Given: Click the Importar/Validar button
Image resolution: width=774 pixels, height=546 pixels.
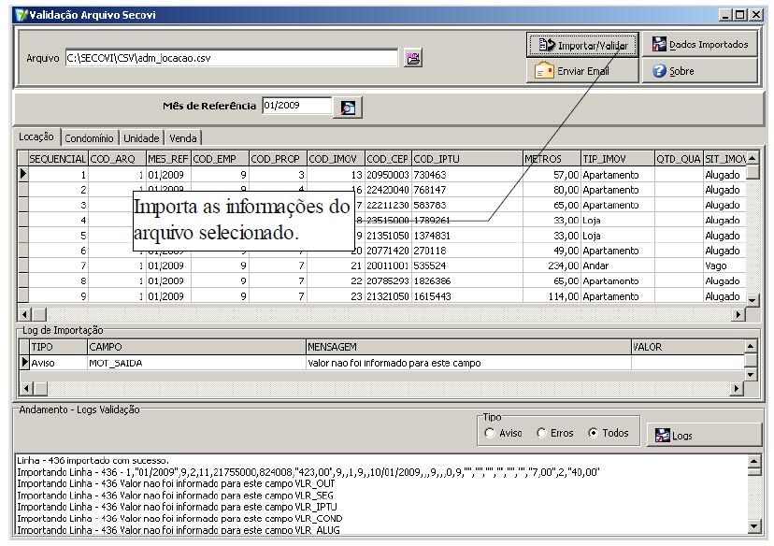Looking at the screenshot, I should [x=582, y=44].
